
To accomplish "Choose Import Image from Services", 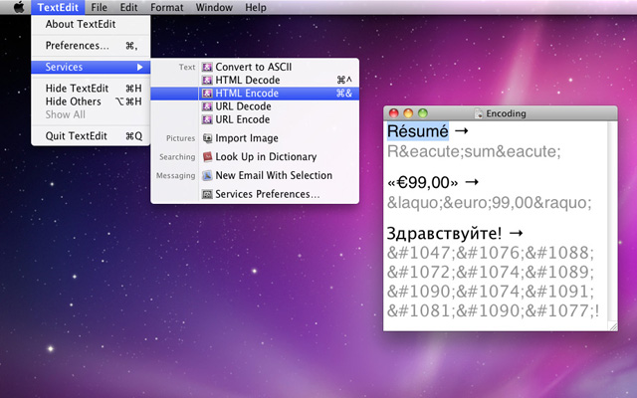I will (x=255, y=138).
